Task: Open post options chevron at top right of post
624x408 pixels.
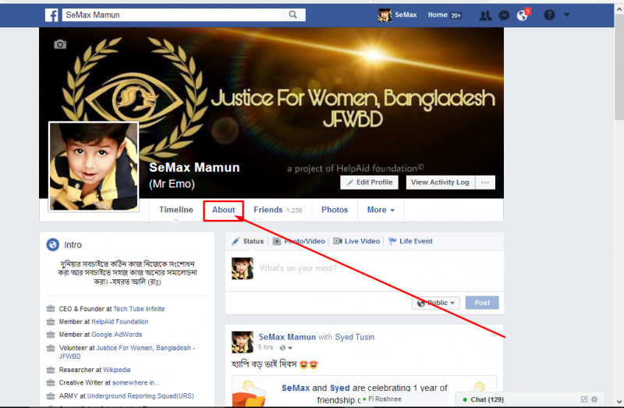Action: click(x=494, y=335)
